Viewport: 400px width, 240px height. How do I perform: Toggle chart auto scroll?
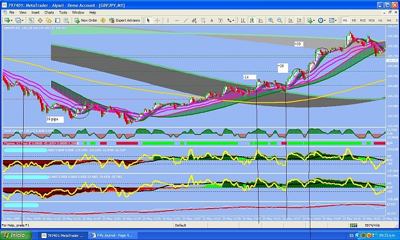click(291, 20)
